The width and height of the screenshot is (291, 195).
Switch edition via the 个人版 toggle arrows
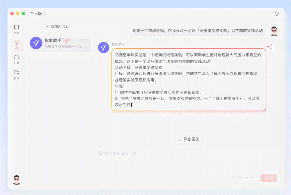(45, 14)
